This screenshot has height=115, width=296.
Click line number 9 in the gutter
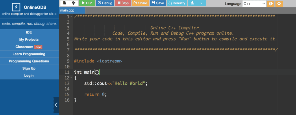coord(68,61)
